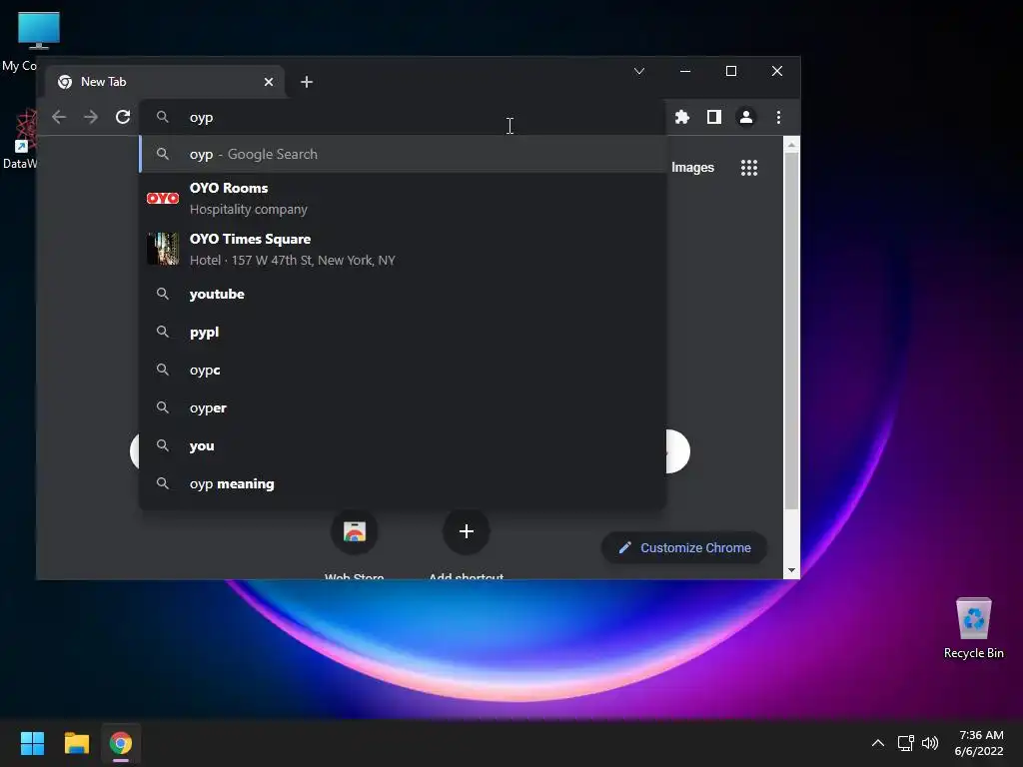Select the Recycle Bin desktop icon
This screenshot has width=1023, height=767.
pyautogui.click(x=973, y=628)
